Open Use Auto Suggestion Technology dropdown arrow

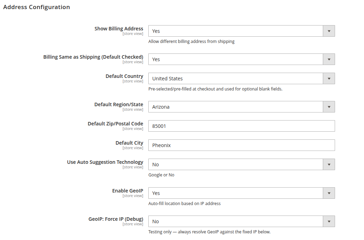click(x=329, y=165)
